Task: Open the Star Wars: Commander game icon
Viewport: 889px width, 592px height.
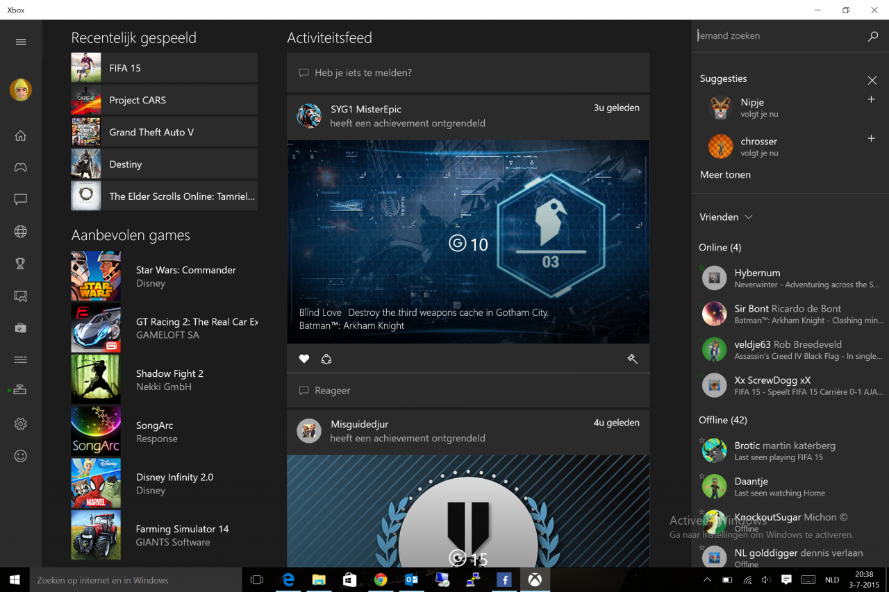Action: (96, 276)
